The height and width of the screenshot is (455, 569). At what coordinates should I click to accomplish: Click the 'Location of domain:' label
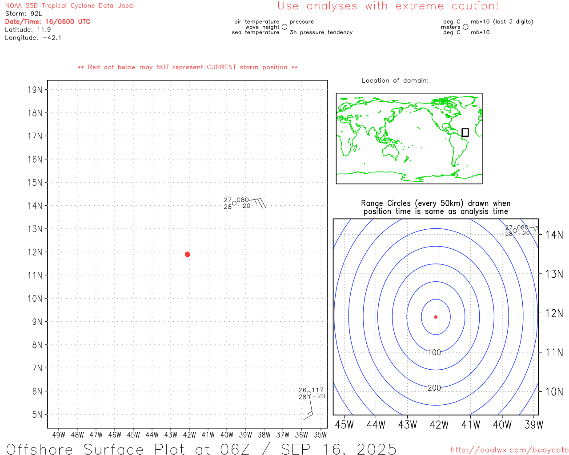tap(395, 80)
